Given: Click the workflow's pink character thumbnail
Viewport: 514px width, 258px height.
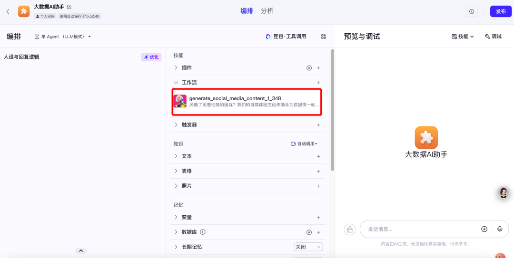Looking at the screenshot, I should click(180, 101).
